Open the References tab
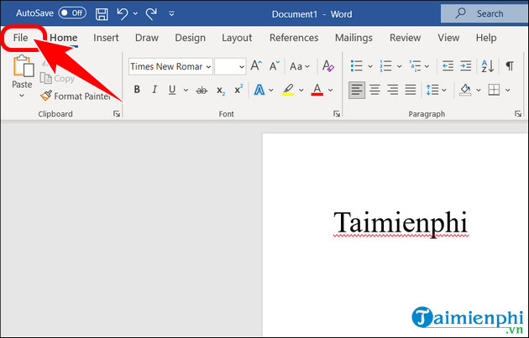Image resolution: width=529 pixels, height=338 pixels. click(x=294, y=38)
